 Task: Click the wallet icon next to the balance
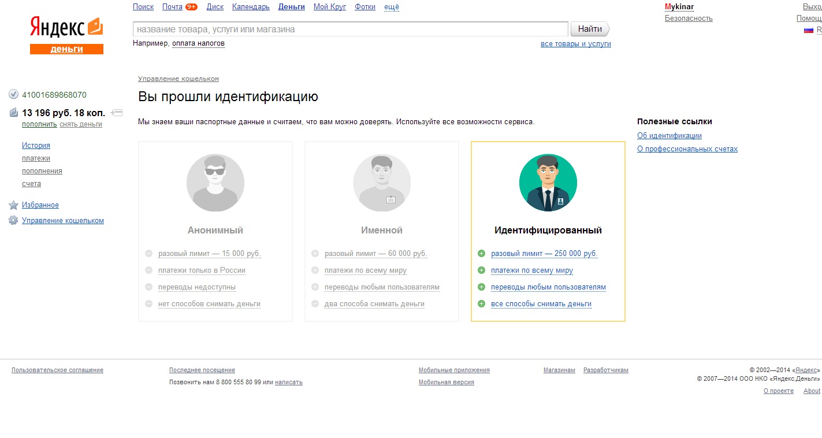click(x=14, y=113)
